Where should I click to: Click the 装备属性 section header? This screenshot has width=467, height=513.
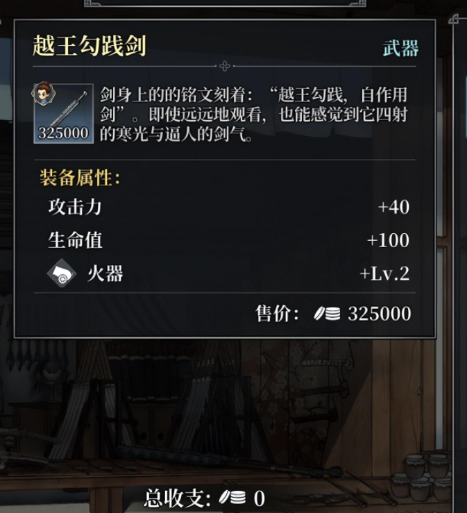80,178
